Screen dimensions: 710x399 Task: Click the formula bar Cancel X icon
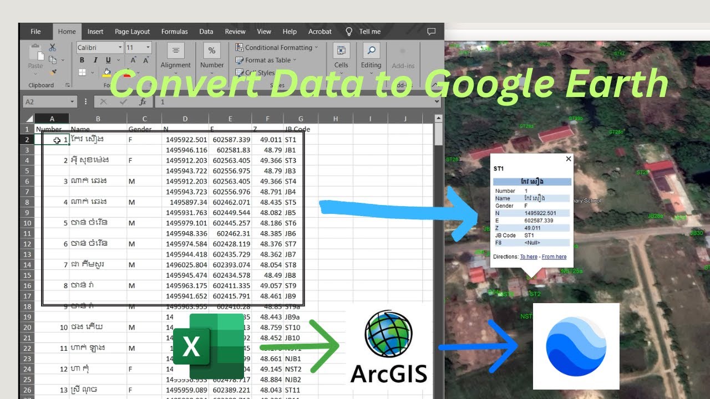pyautogui.click(x=103, y=102)
